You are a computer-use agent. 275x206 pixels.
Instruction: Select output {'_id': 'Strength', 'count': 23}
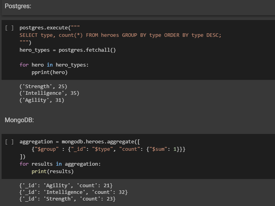click(67, 199)
